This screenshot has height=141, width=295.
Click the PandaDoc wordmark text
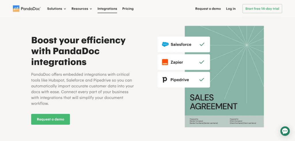point(31,9)
